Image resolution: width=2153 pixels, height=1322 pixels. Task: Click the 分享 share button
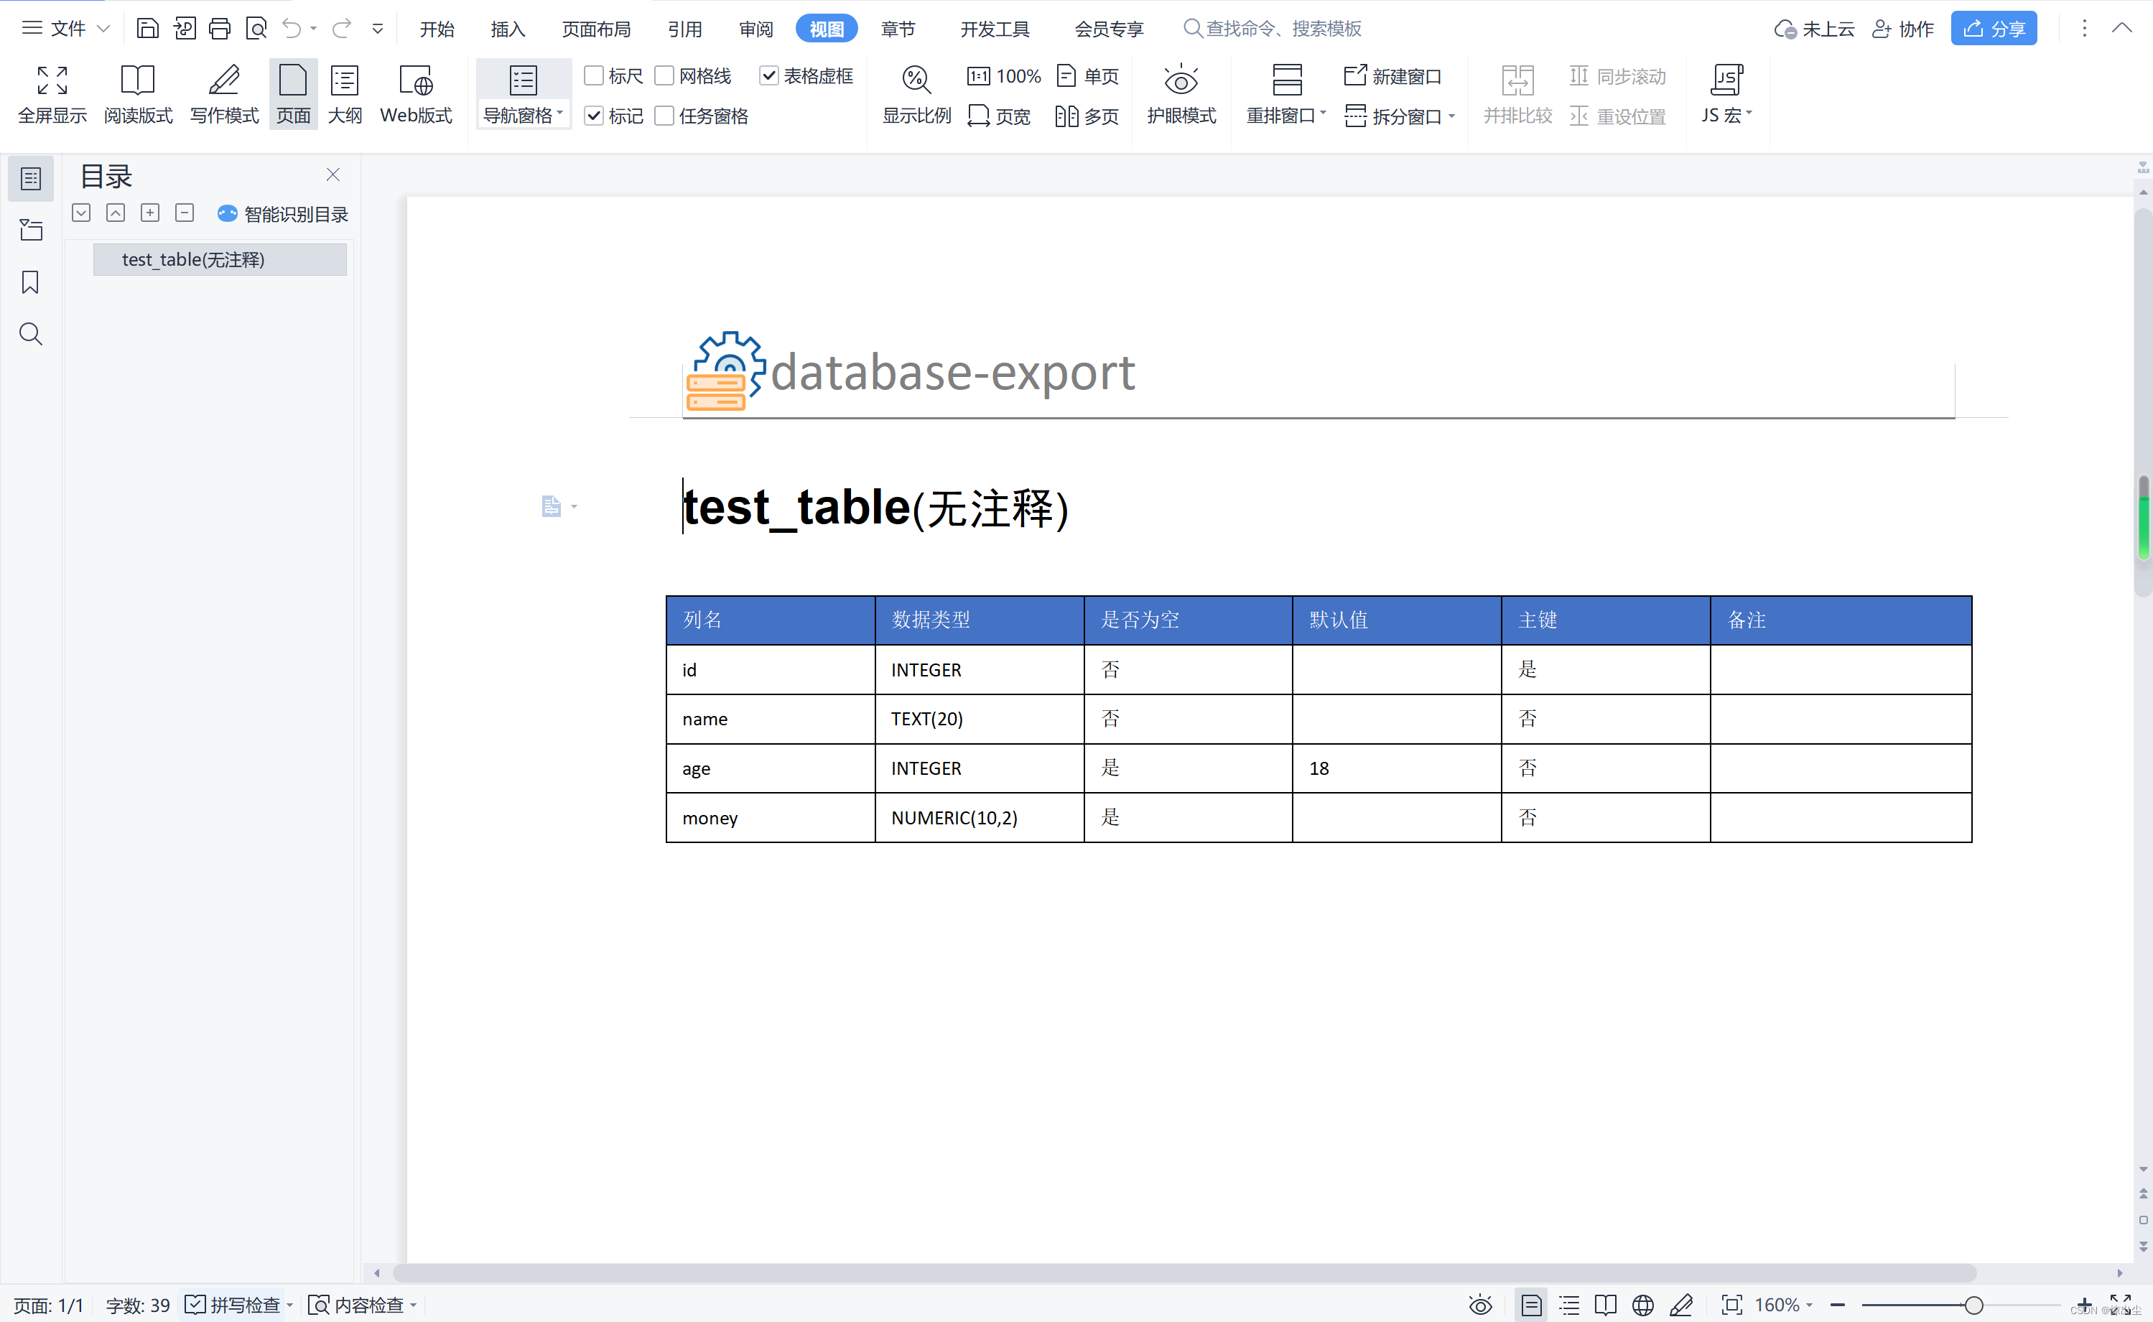click(x=1993, y=28)
